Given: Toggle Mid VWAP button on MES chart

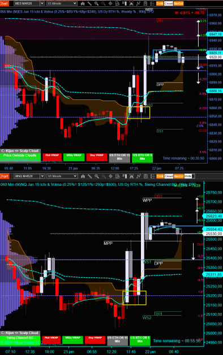Looking at the screenshot, I should pos(52,157).
